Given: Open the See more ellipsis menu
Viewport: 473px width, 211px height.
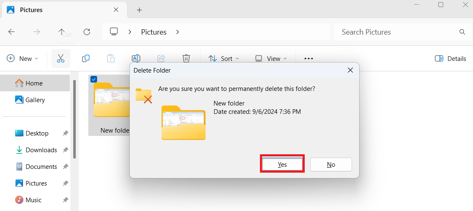Looking at the screenshot, I should 308,59.
